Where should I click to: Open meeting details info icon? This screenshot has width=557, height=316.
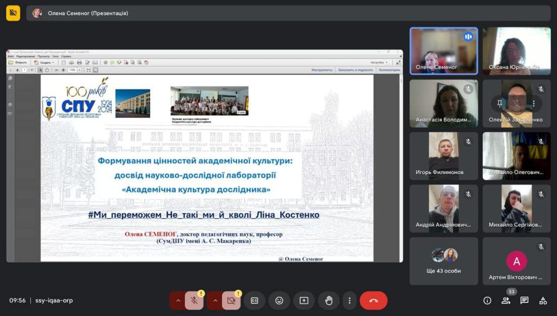(x=487, y=300)
